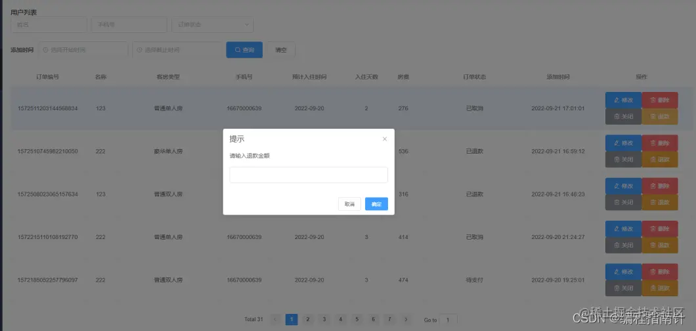Go to previous page with left arrow
The height and width of the screenshot is (331, 696).
(x=275, y=319)
